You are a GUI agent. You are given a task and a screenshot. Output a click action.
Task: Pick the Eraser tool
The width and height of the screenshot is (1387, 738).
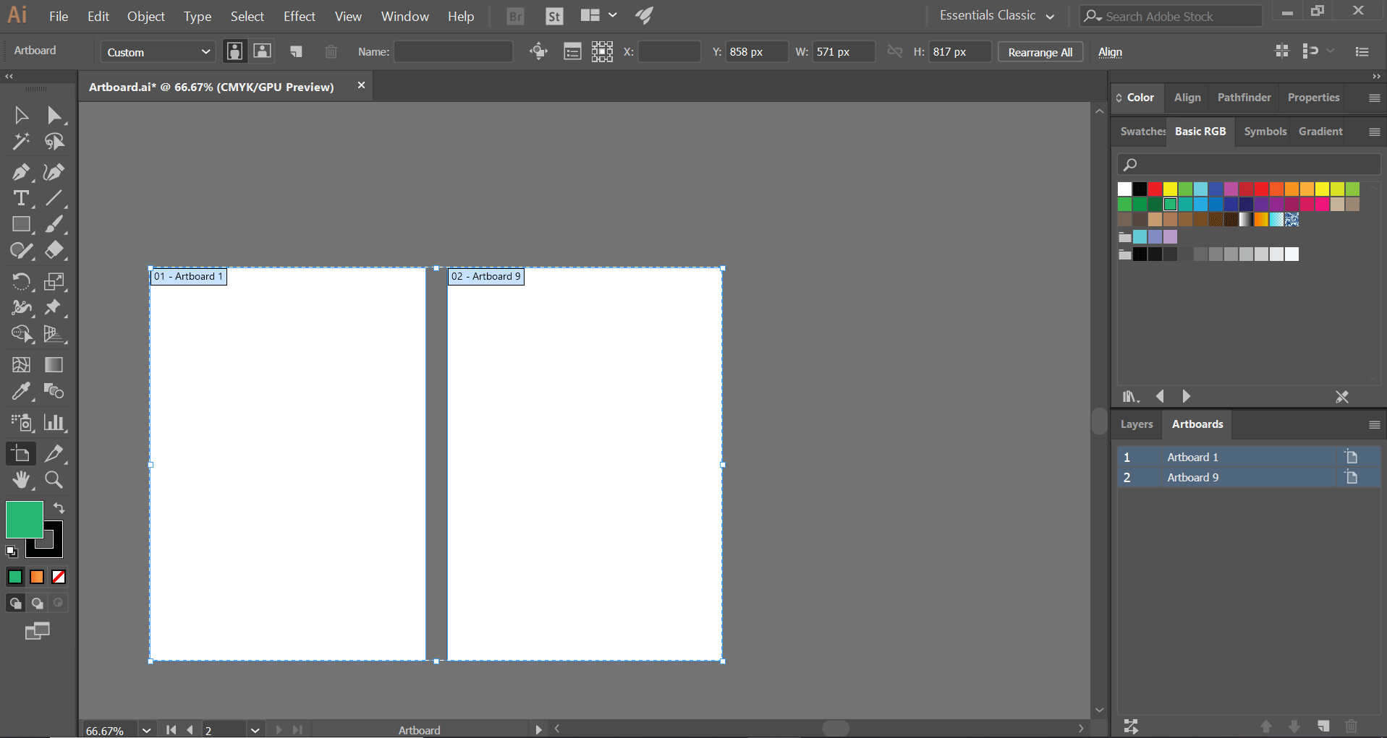(x=54, y=251)
